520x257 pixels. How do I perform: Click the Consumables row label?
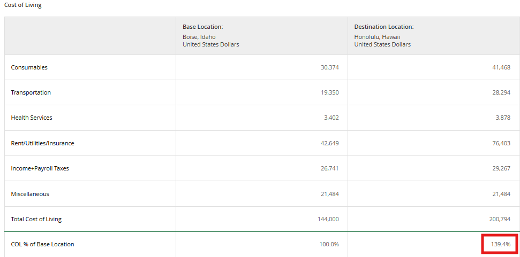point(29,67)
